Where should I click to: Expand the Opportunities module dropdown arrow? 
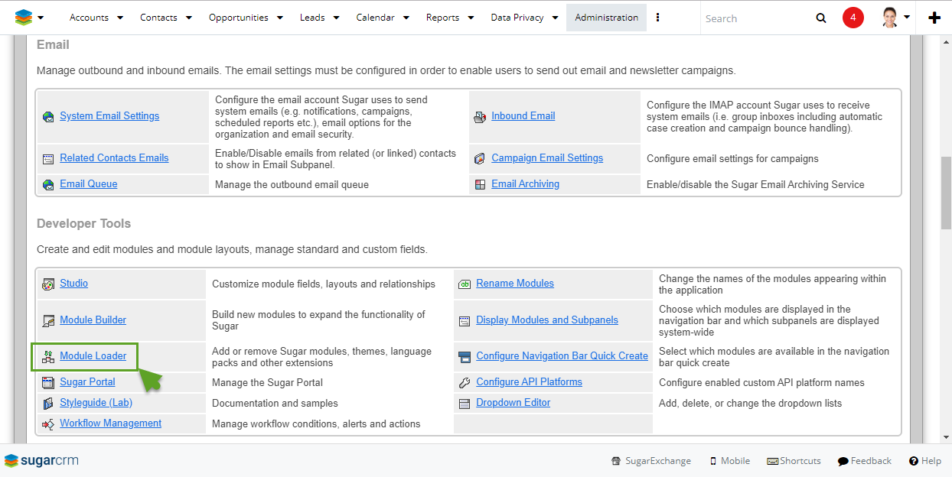click(280, 18)
